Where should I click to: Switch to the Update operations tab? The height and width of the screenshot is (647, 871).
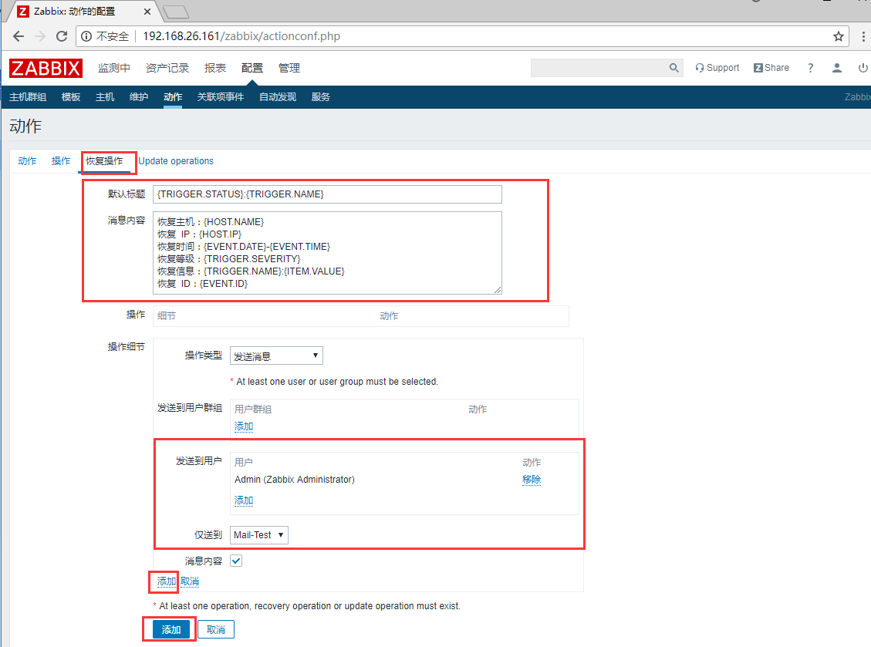pos(176,160)
